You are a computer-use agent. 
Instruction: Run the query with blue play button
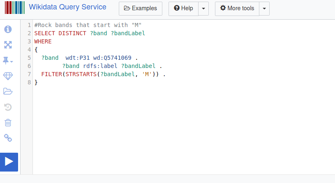tap(9, 162)
